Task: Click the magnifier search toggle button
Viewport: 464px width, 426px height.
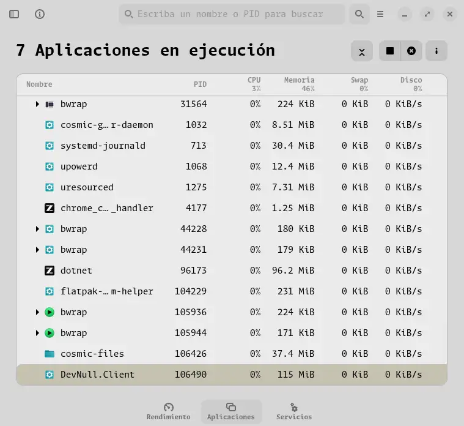Action: [359, 14]
